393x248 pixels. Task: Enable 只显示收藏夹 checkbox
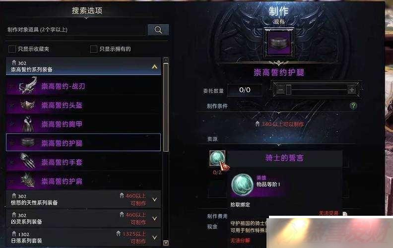click(12, 49)
